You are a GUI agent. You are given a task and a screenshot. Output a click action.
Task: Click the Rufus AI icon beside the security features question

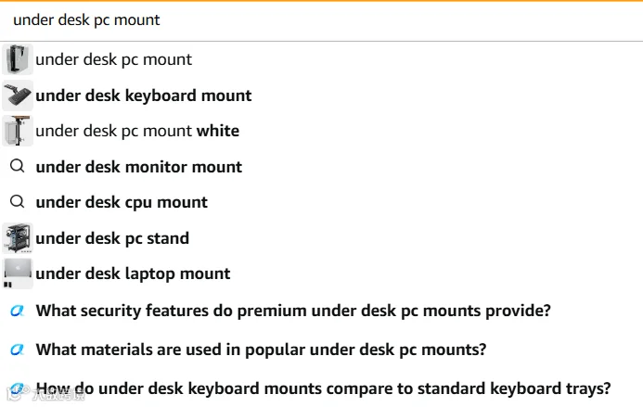click(18, 311)
